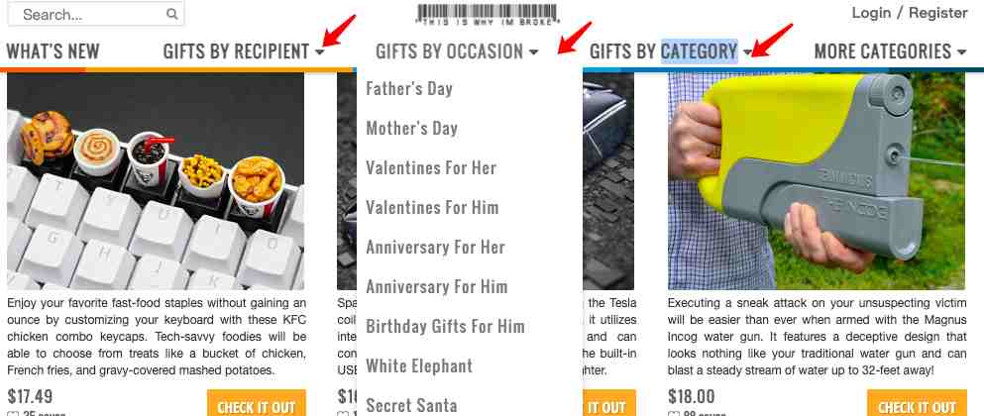
Task: Collapse the Gifts by Occasion dropdown arrow
Action: pos(533,52)
